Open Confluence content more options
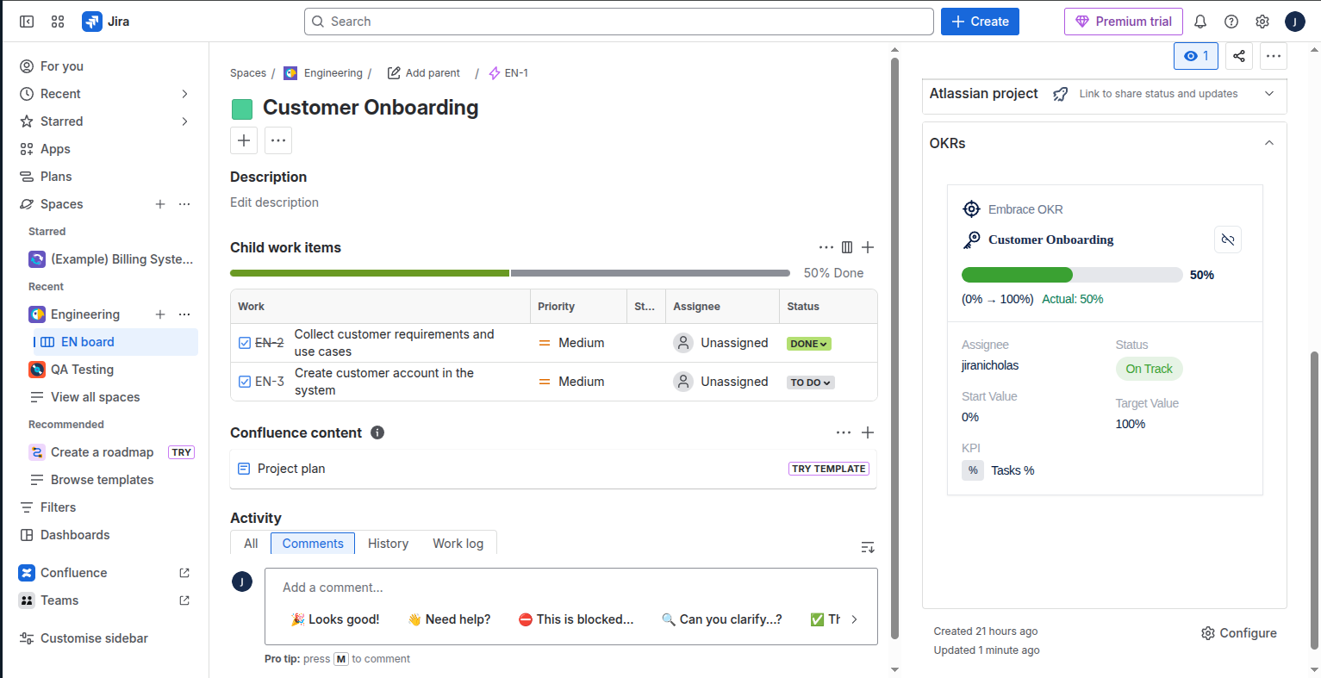 pos(844,432)
